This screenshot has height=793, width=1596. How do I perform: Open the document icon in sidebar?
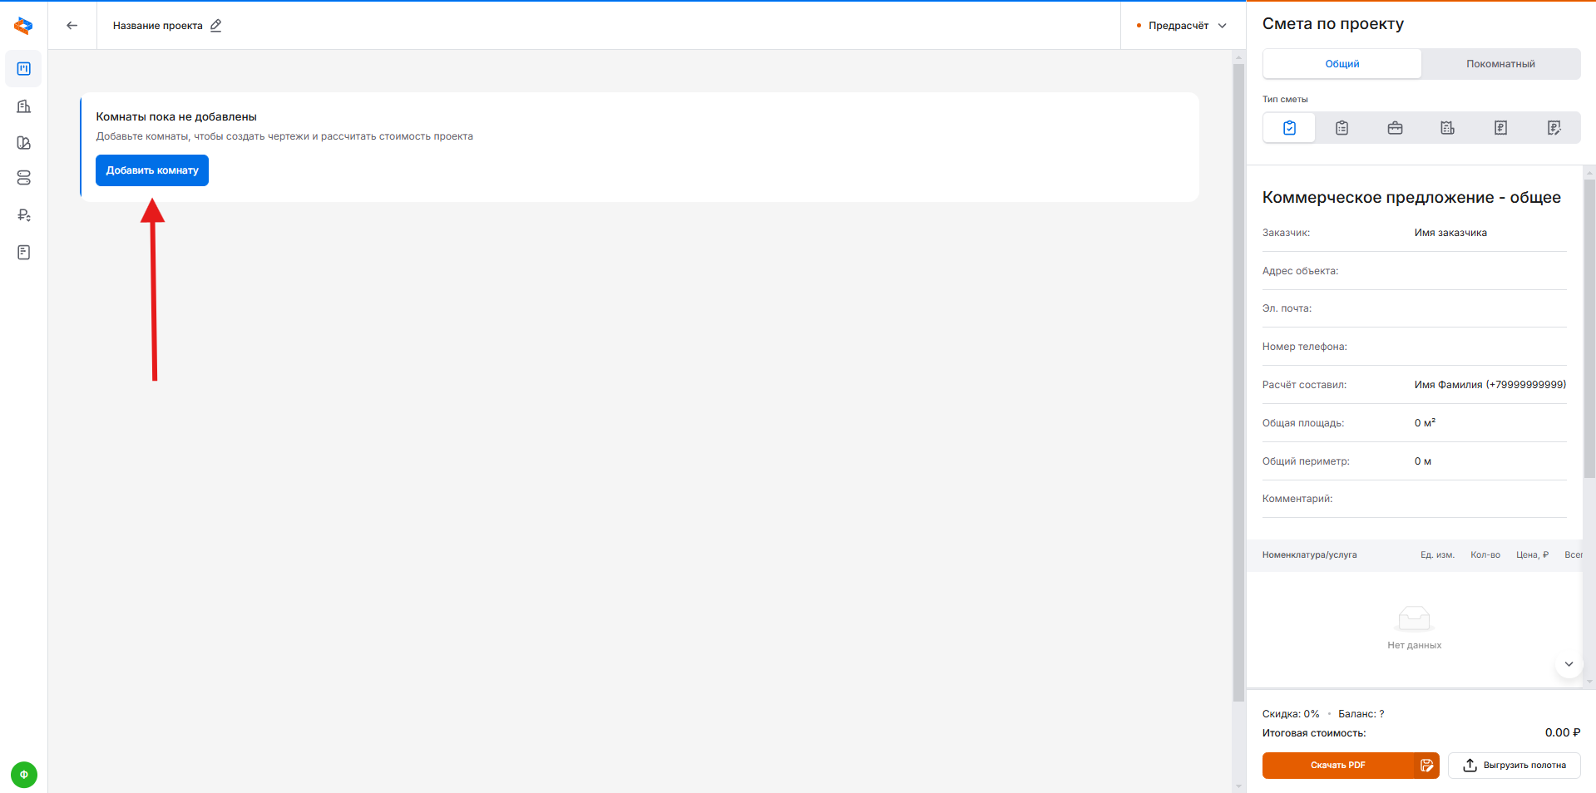click(24, 253)
